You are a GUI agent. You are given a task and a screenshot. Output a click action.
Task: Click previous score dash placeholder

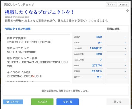pyautogui.click(x=125, y=37)
